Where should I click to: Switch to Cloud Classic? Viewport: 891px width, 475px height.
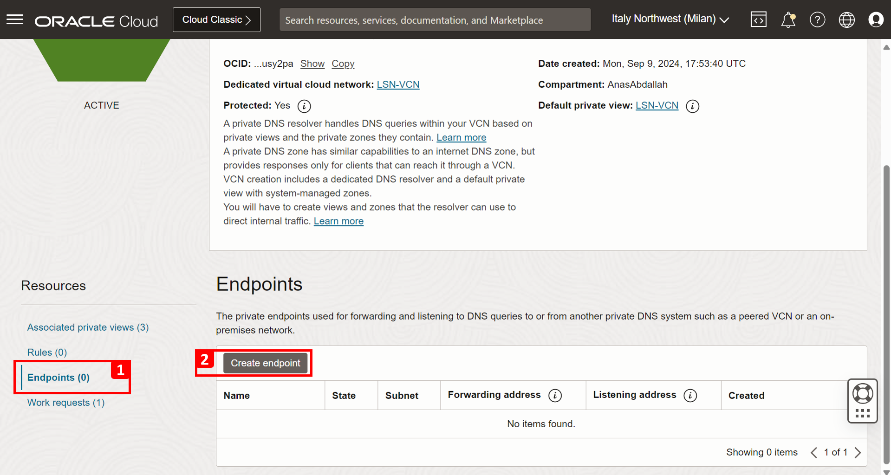point(216,19)
